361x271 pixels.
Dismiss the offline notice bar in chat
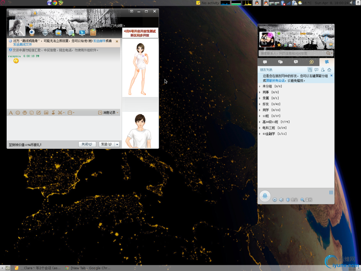pos(117,42)
